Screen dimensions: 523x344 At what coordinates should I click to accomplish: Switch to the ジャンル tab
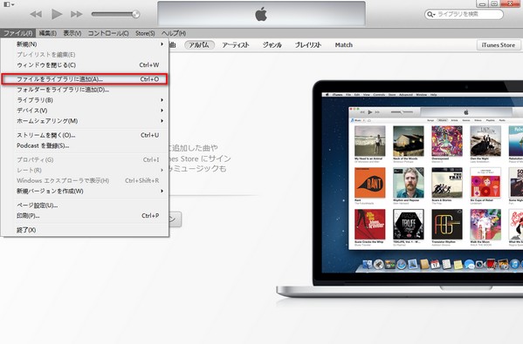click(x=272, y=45)
